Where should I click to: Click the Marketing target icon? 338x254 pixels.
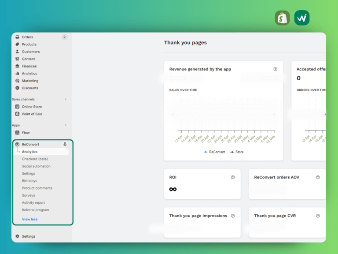click(x=17, y=81)
